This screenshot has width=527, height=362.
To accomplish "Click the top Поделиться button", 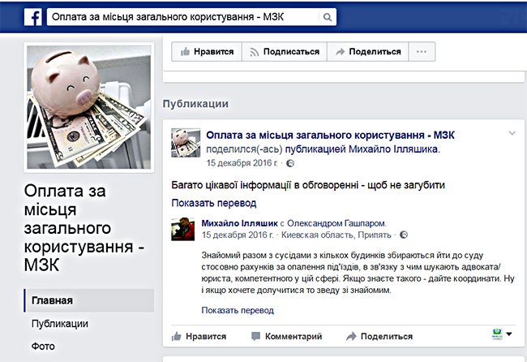I will (x=368, y=51).
